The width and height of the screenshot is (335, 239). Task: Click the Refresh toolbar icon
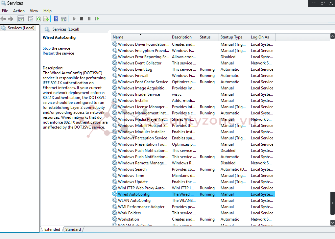click(x=38, y=19)
